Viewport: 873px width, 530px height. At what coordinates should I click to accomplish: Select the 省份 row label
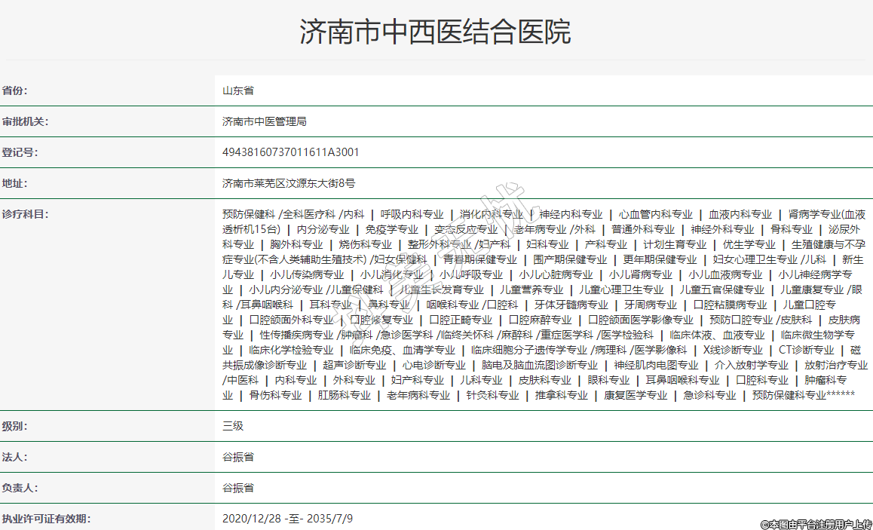coord(14,90)
